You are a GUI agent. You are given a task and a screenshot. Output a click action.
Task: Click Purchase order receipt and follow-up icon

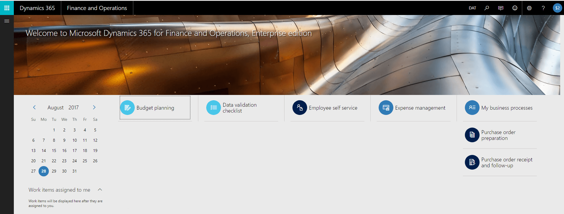[472, 162]
